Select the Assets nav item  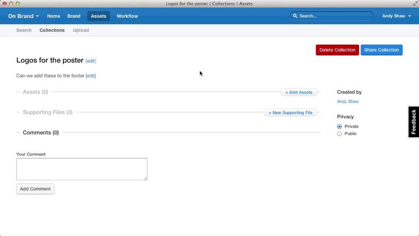point(98,16)
